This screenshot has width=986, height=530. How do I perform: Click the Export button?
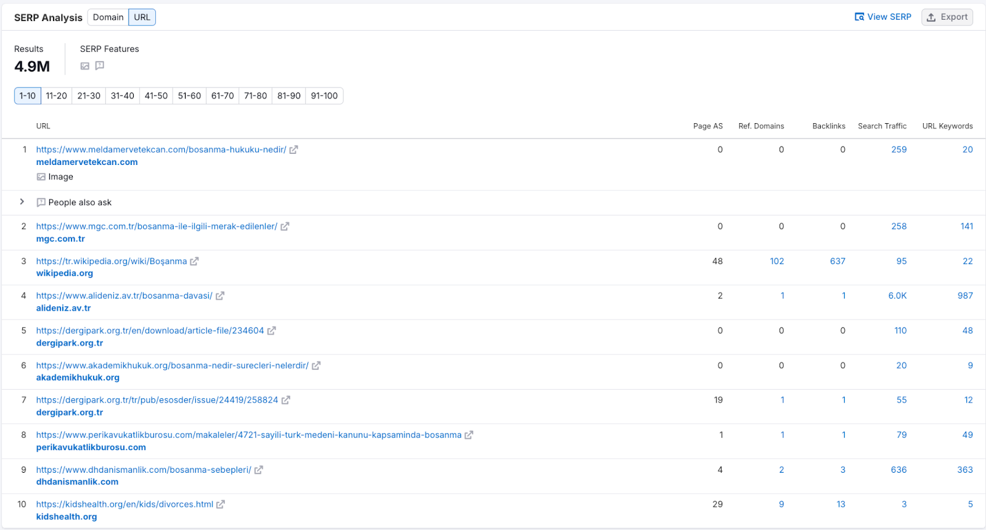click(x=947, y=17)
